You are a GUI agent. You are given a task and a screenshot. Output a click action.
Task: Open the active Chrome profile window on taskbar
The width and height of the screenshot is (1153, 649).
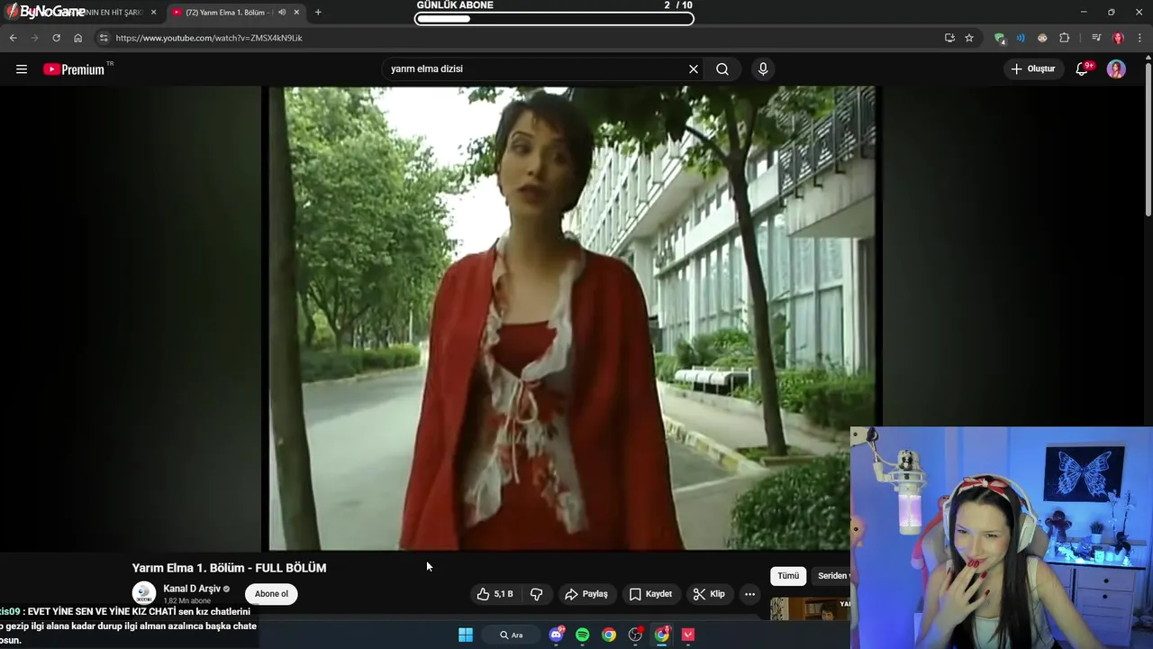[x=662, y=635]
